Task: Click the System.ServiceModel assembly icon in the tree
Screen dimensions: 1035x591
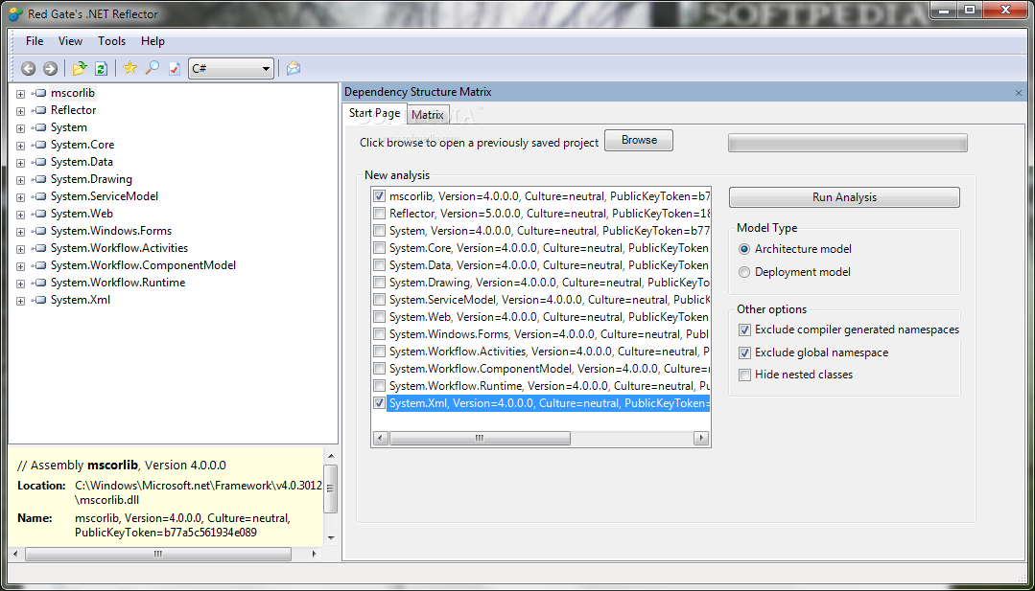Action: [40, 196]
